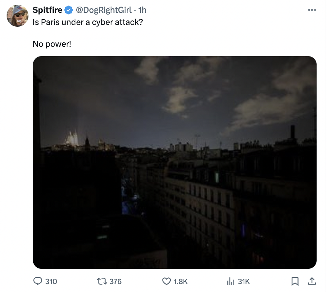Viewport: 327px width, 292px height.
Task: Open the reply composer via speech bubble icon
Action: 38,281
